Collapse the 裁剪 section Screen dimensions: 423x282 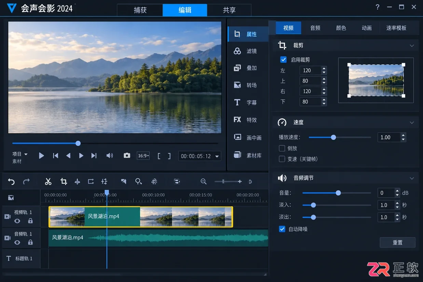click(x=412, y=45)
